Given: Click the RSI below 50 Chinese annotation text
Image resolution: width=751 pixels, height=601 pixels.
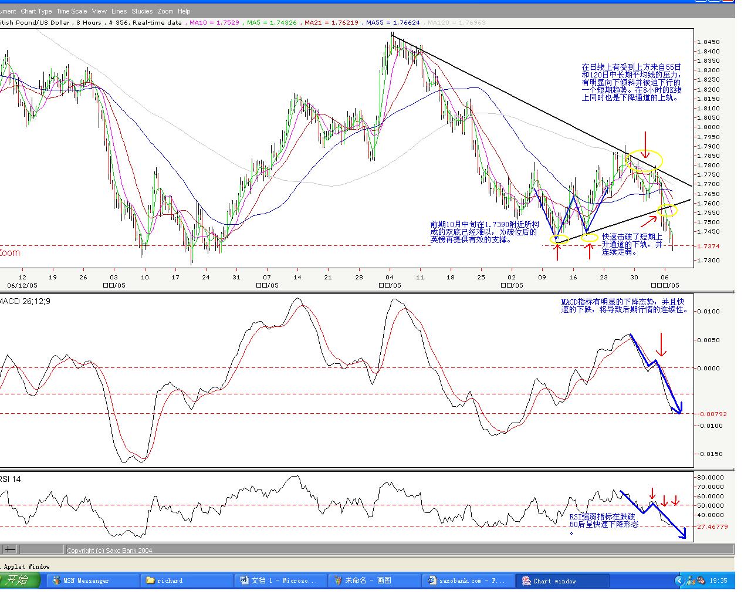Looking at the screenshot, I should coord(604,524).
